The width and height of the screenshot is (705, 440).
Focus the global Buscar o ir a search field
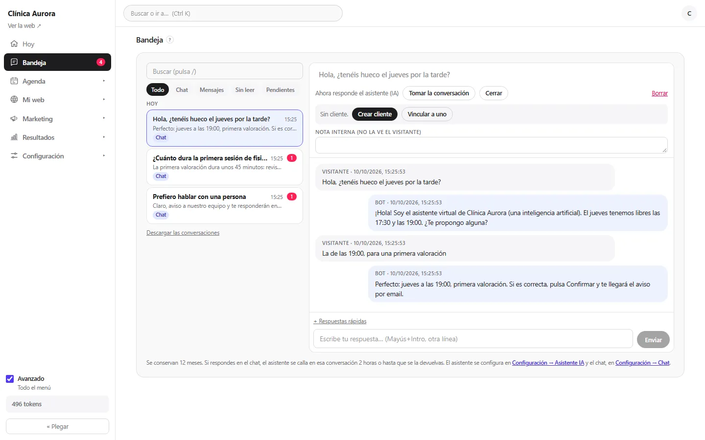(233, 13)
